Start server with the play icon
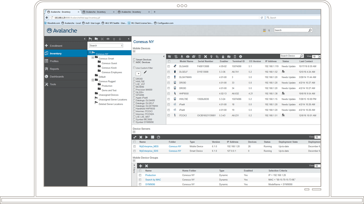This screenshot has height=204, width=364. click(x=147, y=137)
